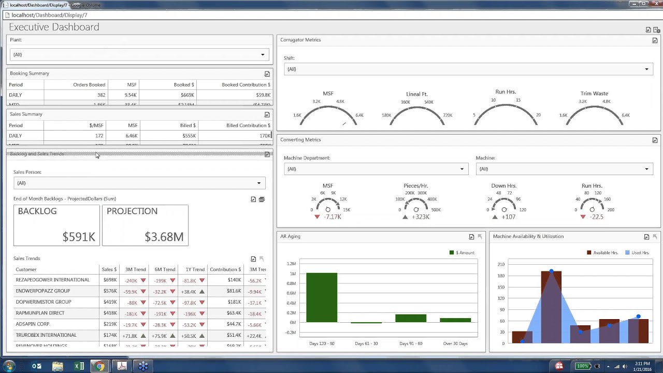663x373 pixels.
Task: Toggle the Available Hrs. legend item
Action: click(602, 252)
